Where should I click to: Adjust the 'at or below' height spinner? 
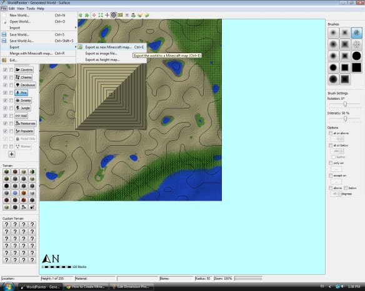[x=337, y=151]
